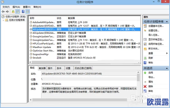Click the 任务计划程序库 folder icon in tree
The image size is (170, 108).
pos(7,20)
